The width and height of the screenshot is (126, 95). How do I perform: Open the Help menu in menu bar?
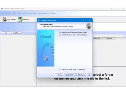pyautogui.click(x=14, y=13)
